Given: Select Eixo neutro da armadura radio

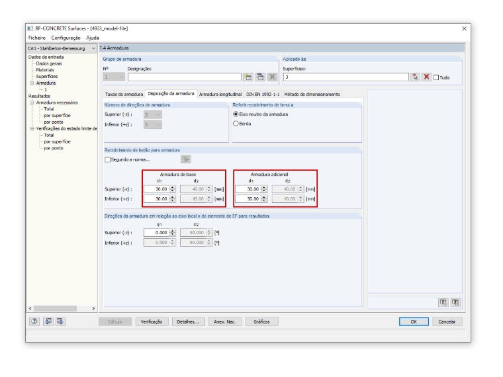Looking at the screenshot, I should point(236,114).
